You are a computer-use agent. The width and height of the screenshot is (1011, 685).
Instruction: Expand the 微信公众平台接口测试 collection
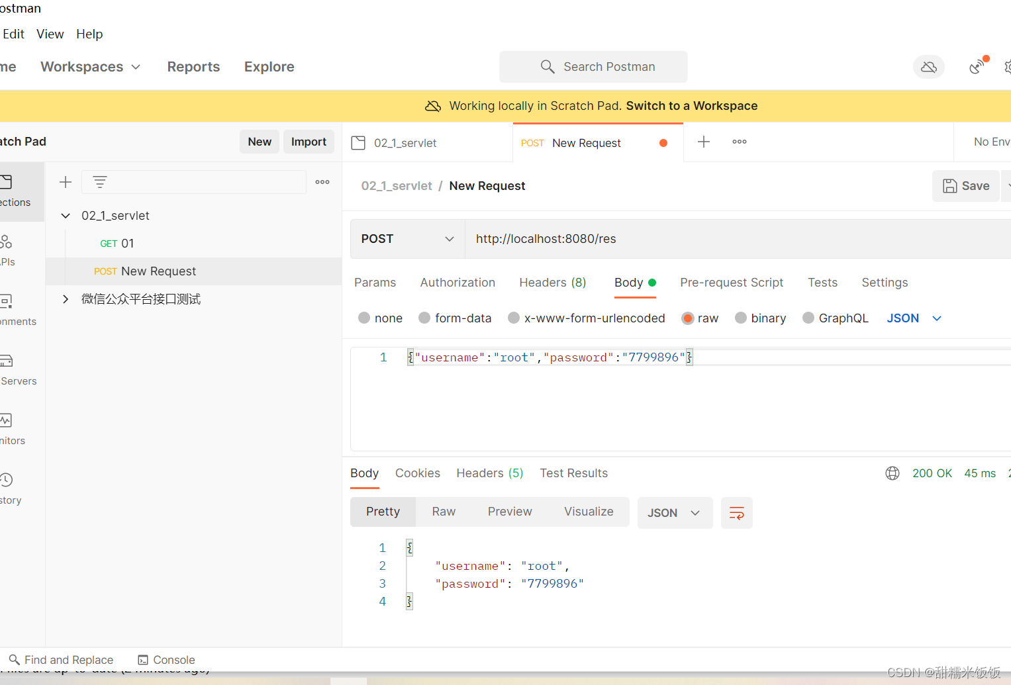point(65,298)
